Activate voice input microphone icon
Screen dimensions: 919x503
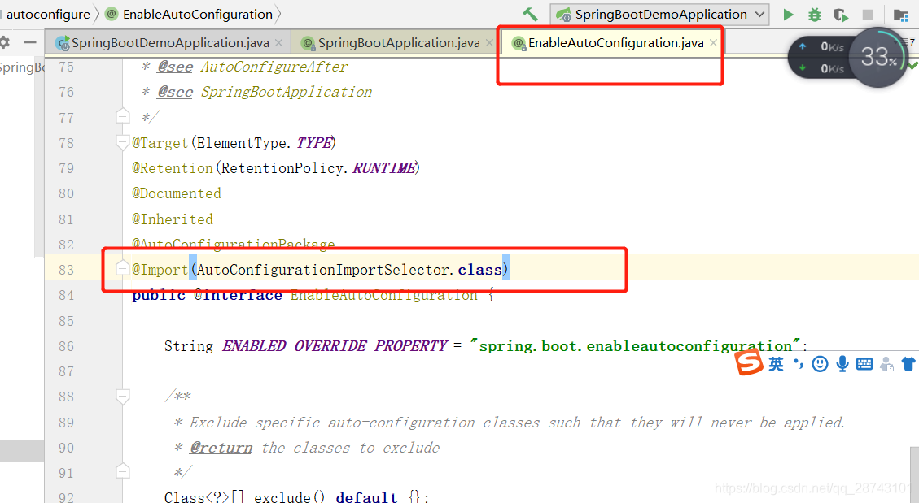click(842, 363)
